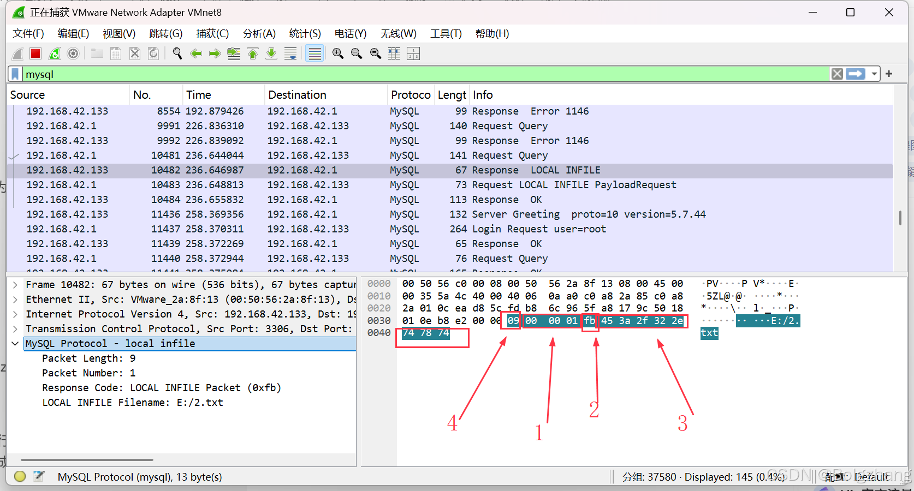Reset text to normal size
This screenshot has width=914, height=491.
(x=376, y=53)
